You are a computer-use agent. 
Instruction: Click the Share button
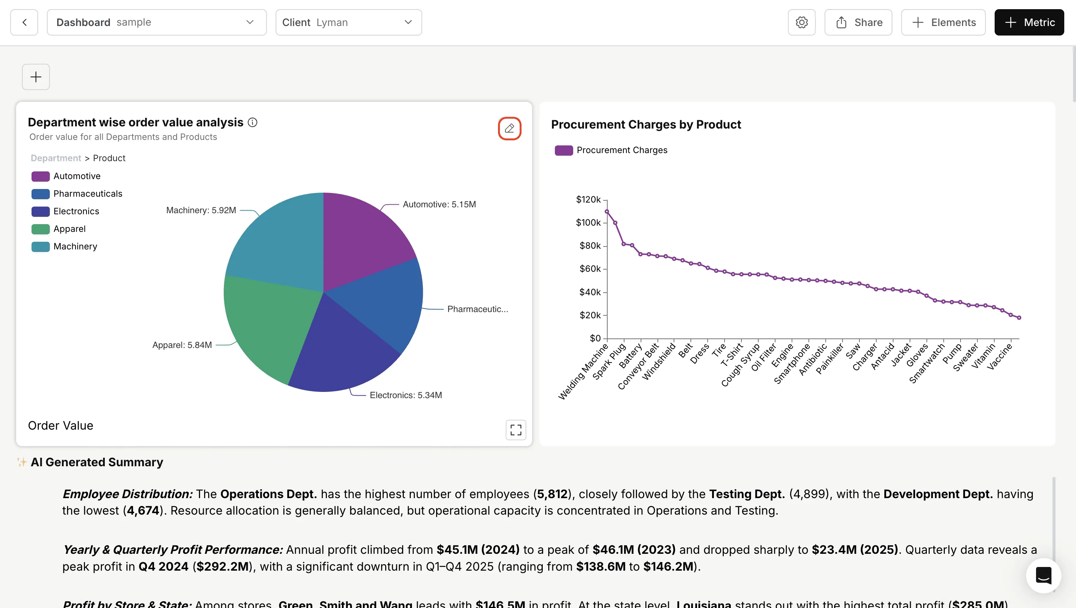tap(858, 23)
